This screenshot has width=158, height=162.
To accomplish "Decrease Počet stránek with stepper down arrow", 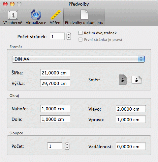I will coord(69,38).
